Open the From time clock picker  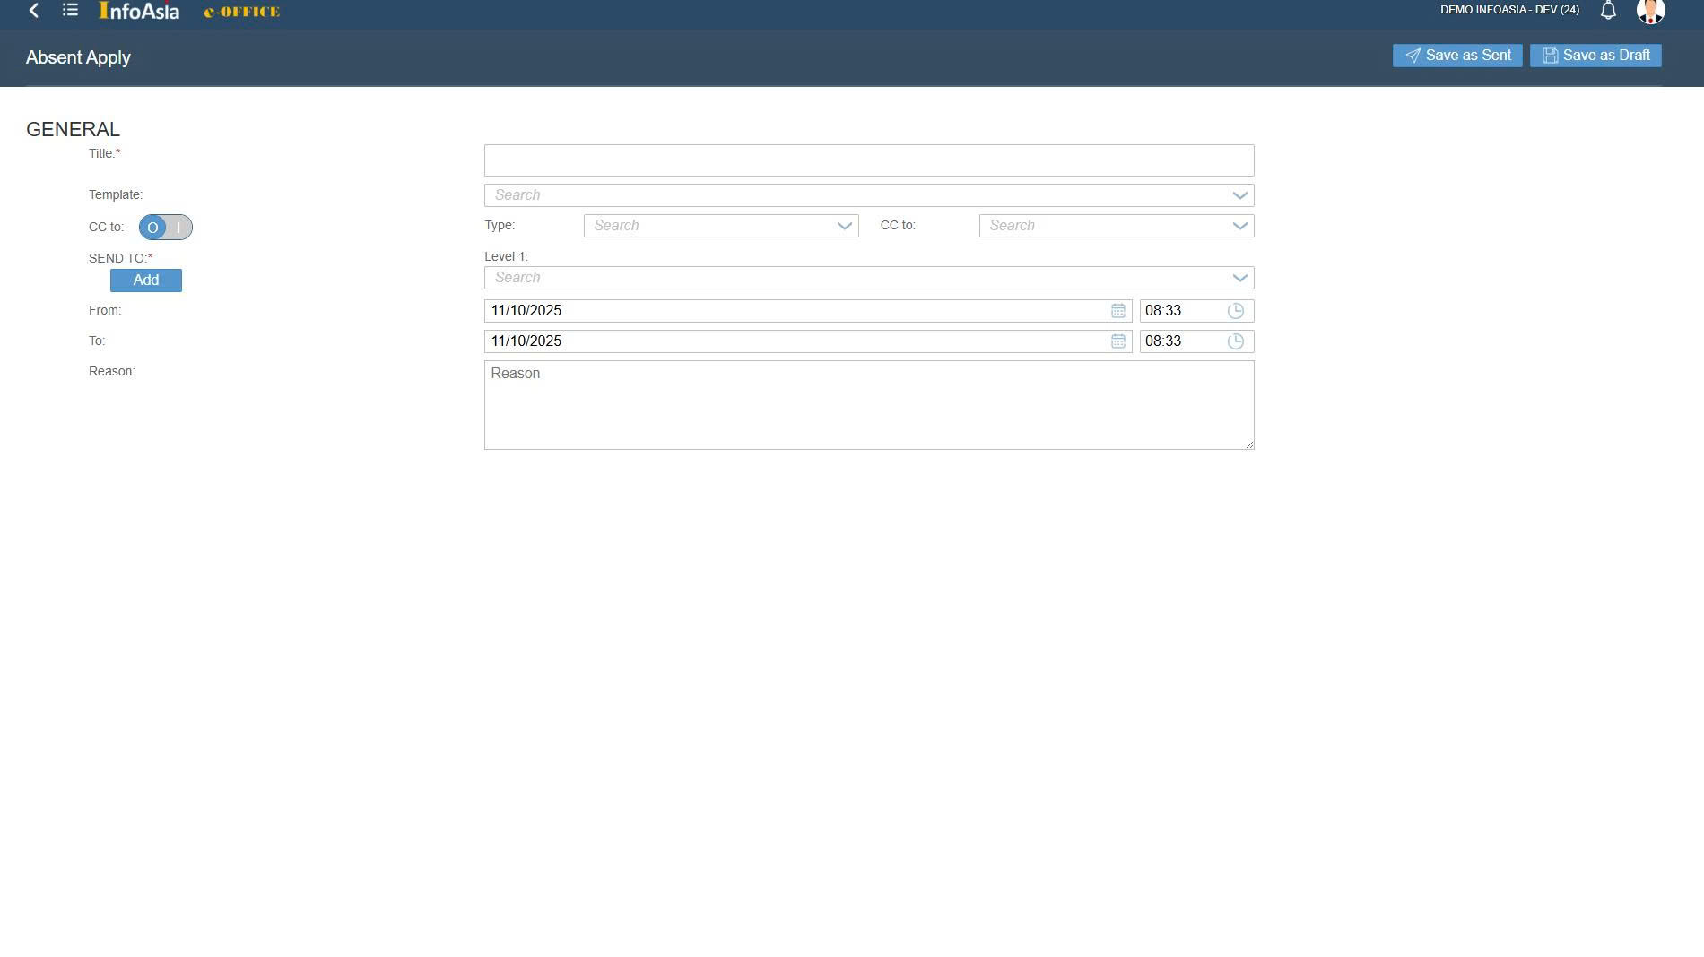coord(1235,311)
